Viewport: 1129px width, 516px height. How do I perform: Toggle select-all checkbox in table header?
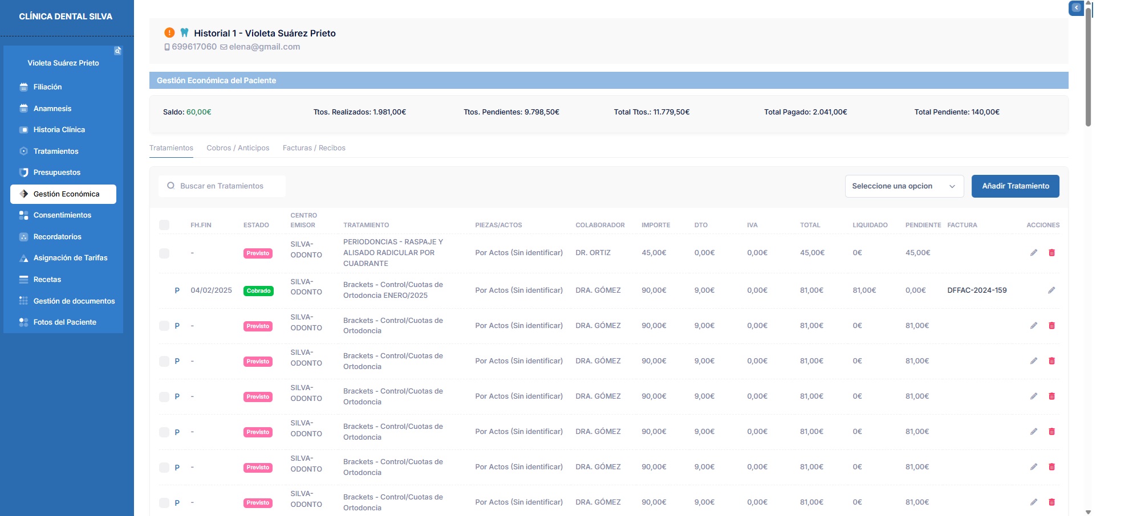click(164, 225)
